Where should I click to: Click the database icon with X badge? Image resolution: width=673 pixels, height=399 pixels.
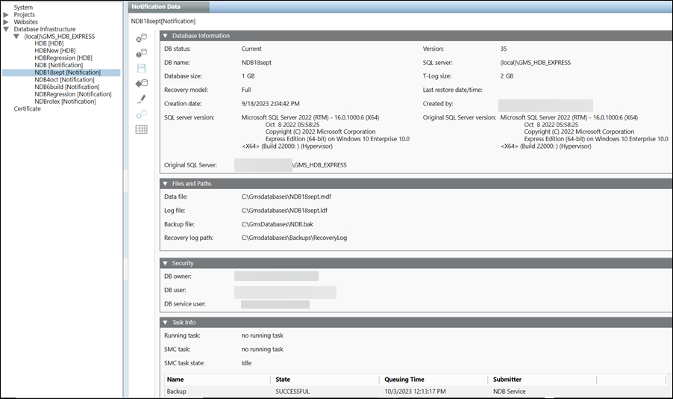point(141,37)
